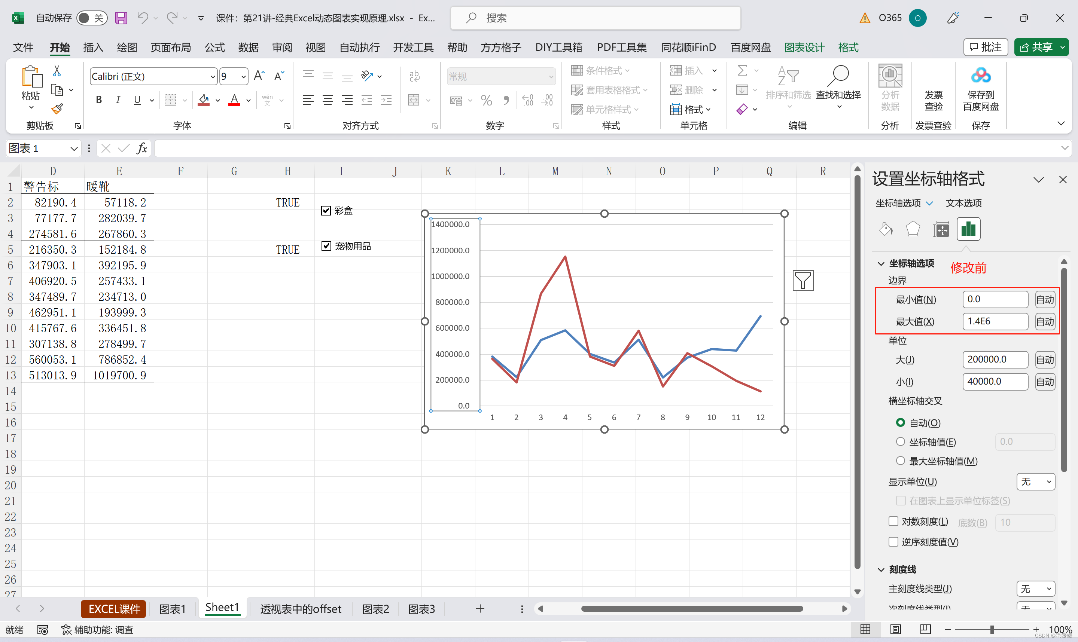Click the insert function fx icon
The height and width of the screenshot is (642, 1078).
pos(141,149)
